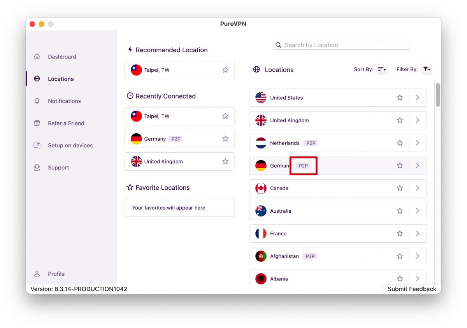Toggle favorite star for United Kingdom in list
Image resolution: width=467 pixels, height=328 pixels.
(400, 120)
